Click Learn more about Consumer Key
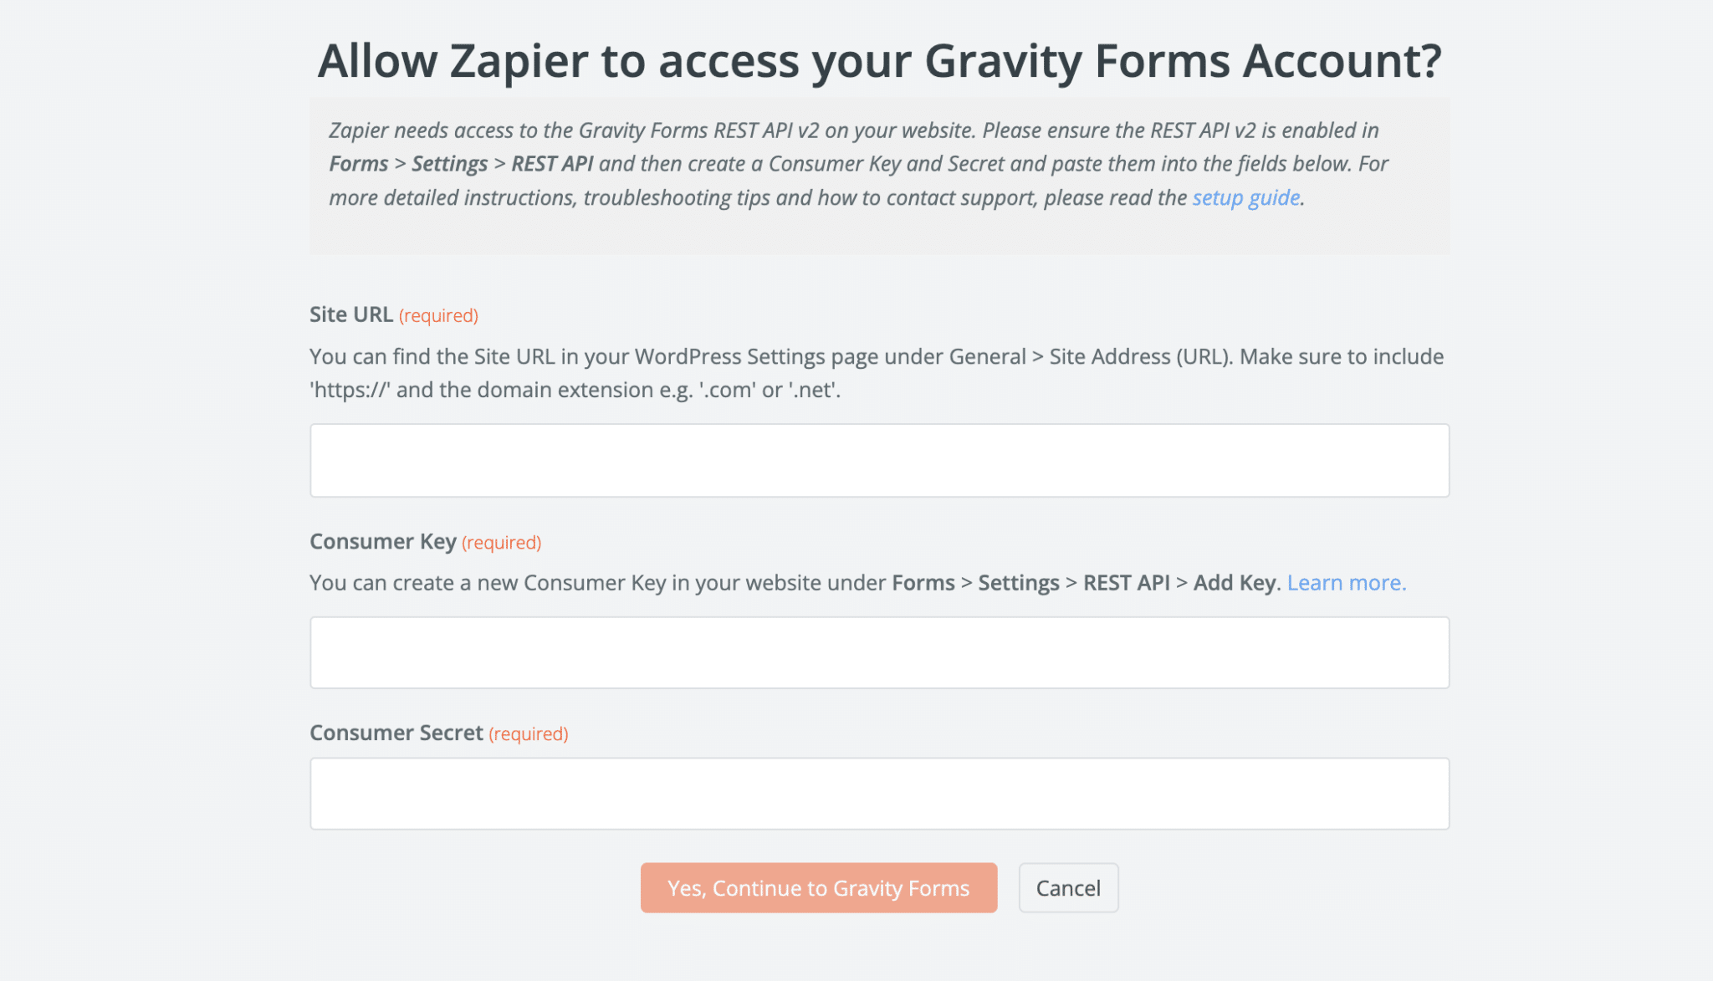Screen dimensions: 1713x981 coord(1346,582)
